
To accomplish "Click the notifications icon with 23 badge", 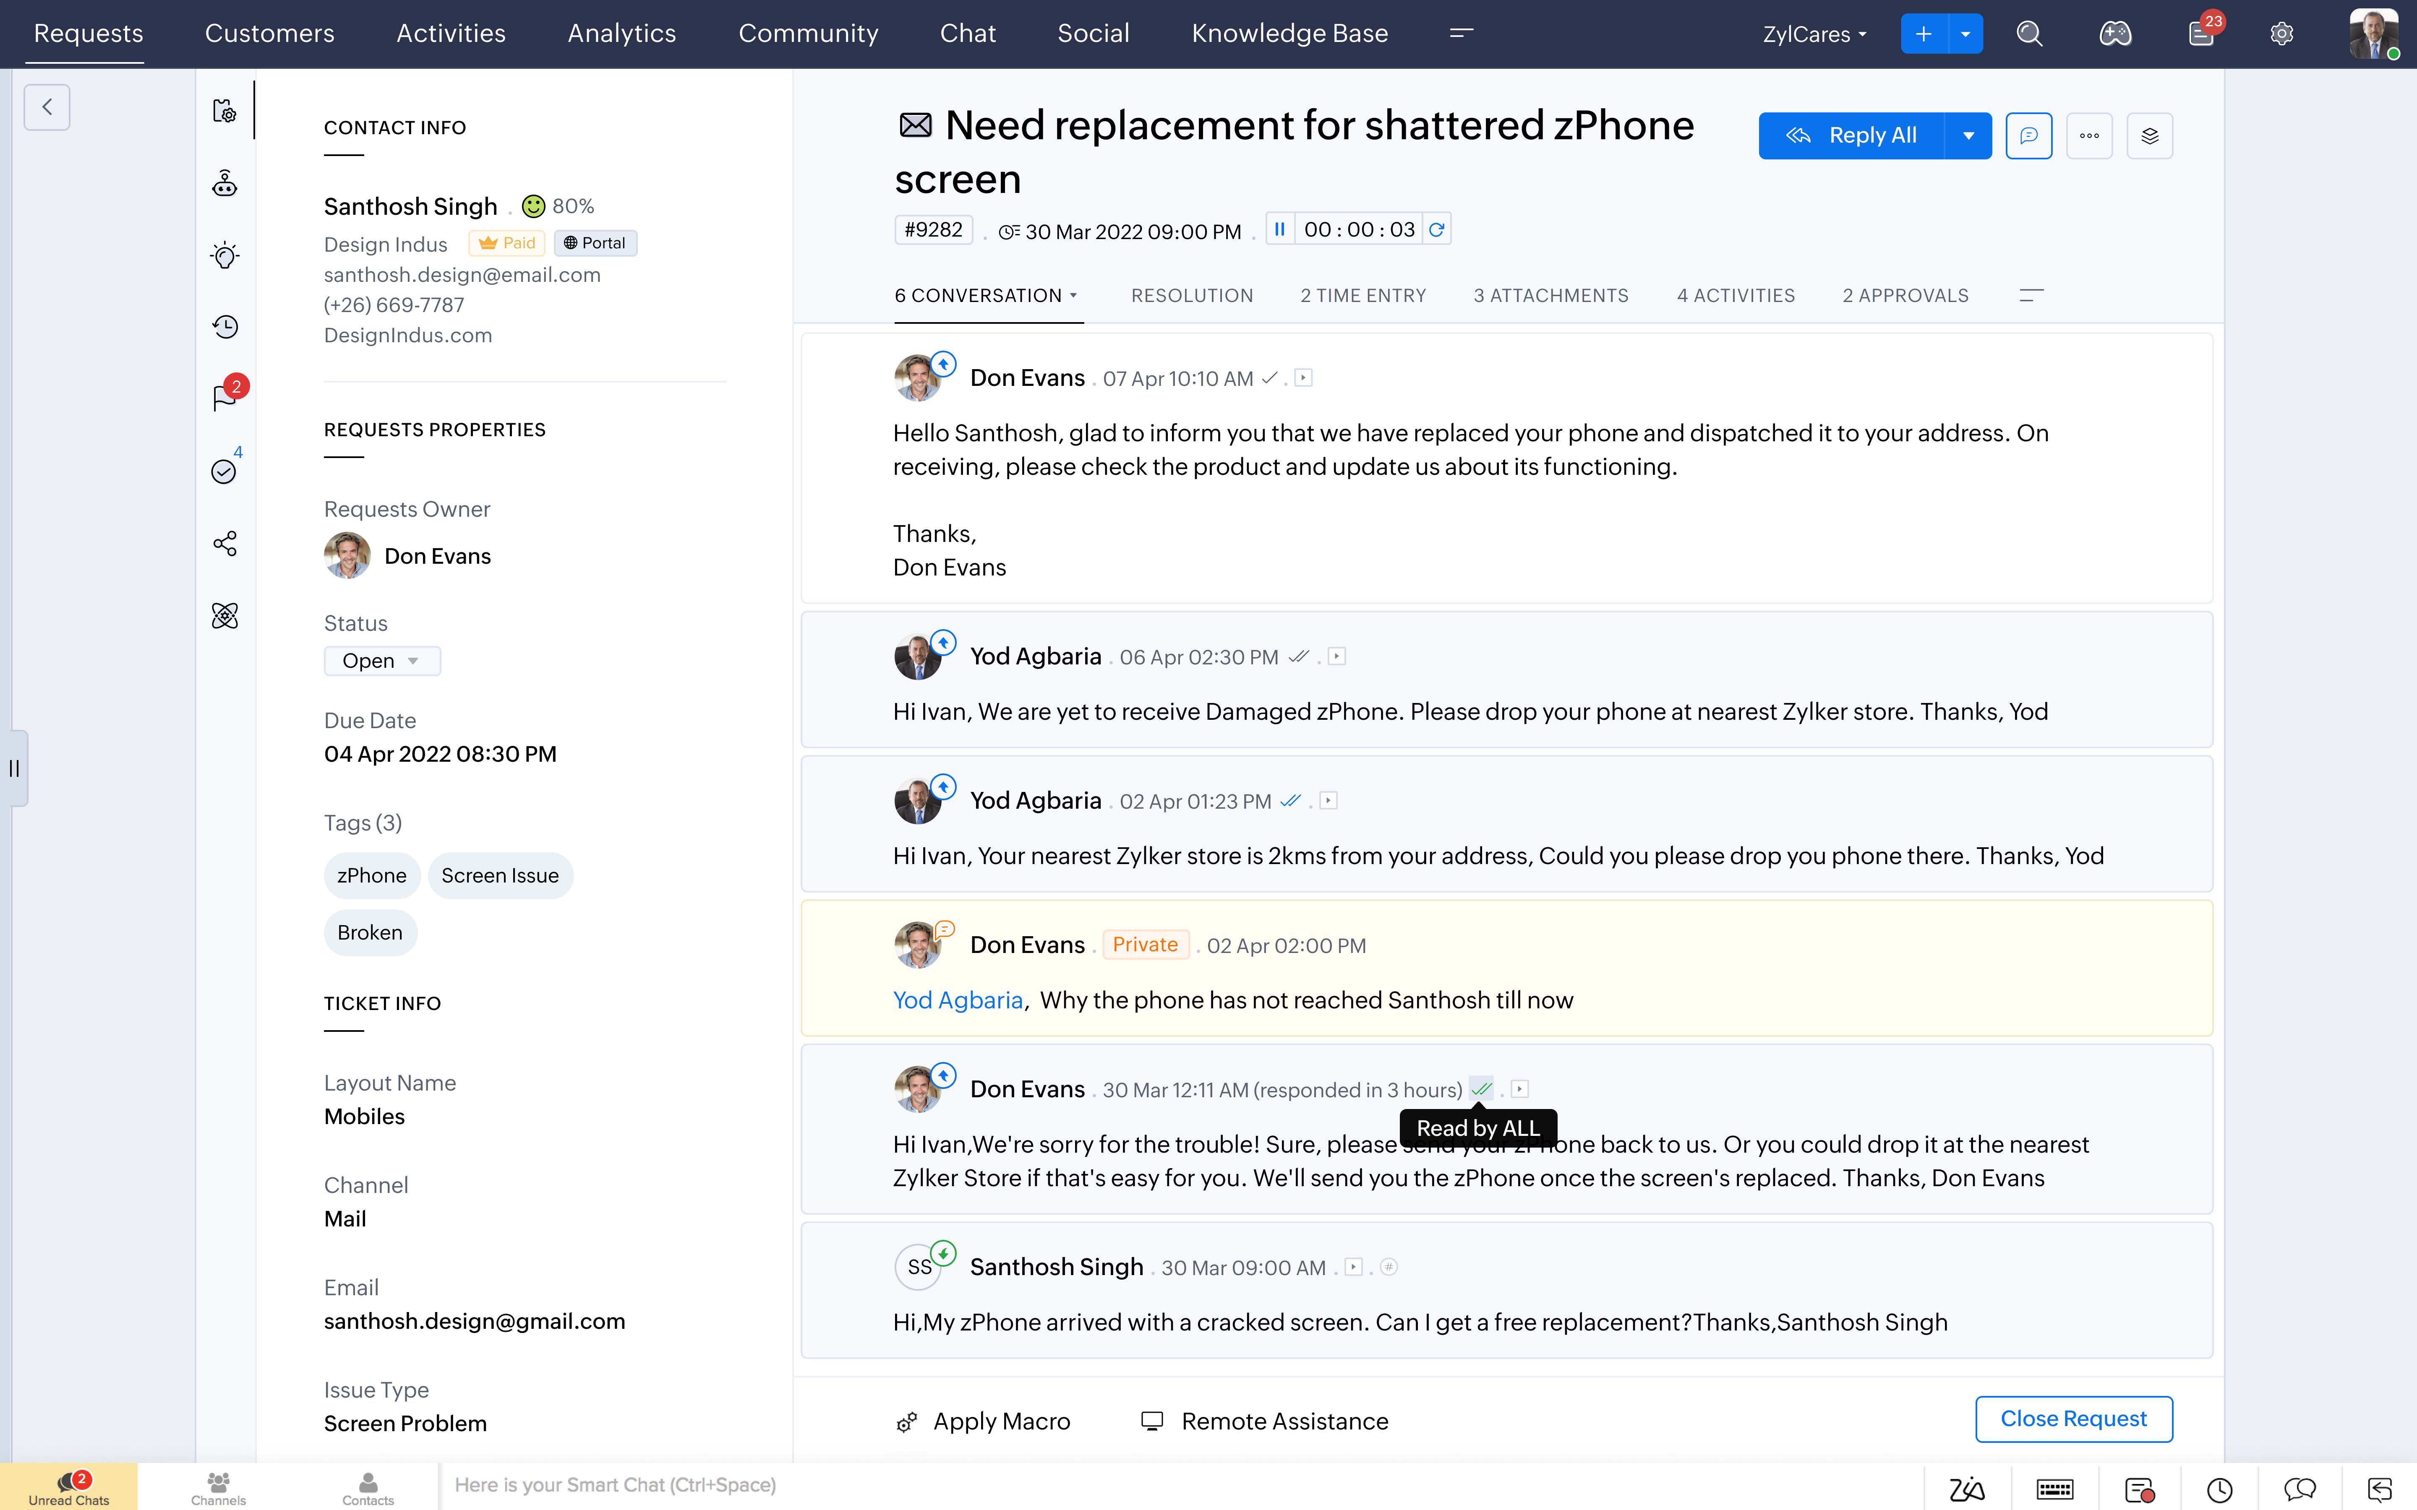I will 2200,34.
